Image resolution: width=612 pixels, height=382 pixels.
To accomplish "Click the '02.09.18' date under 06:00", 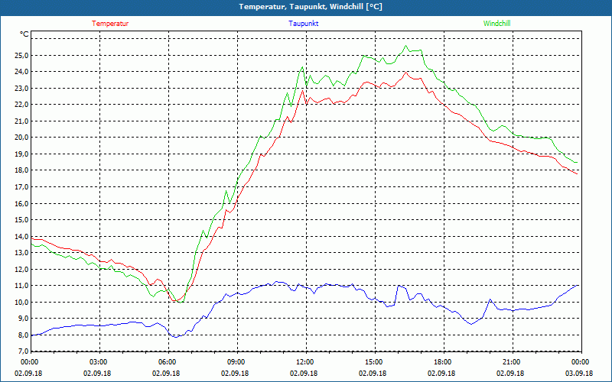I will click(166, 373).
